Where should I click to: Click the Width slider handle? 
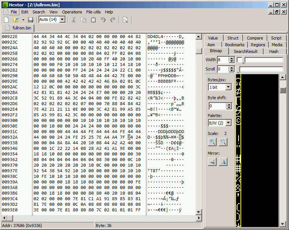tap(243, 60)
